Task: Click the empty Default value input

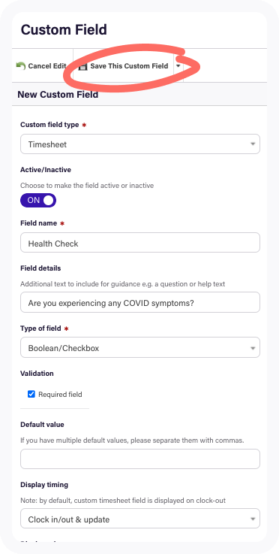Action: (x=140, y=459)
